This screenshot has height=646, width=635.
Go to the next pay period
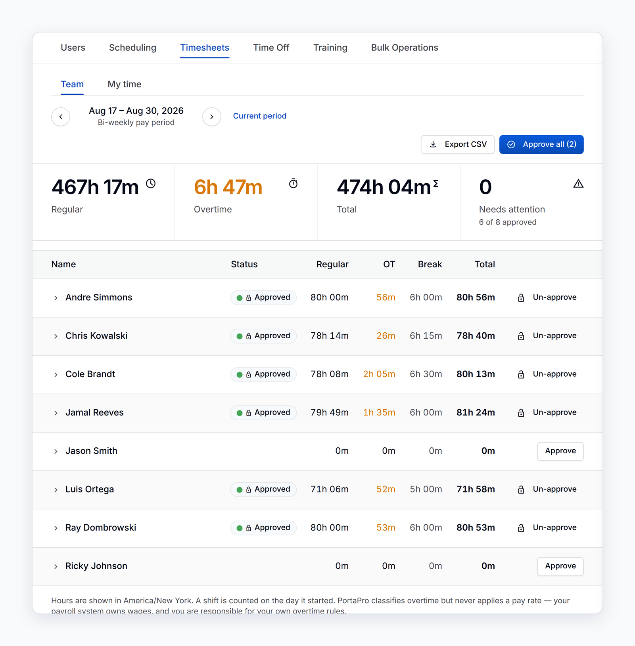point(212,117)
